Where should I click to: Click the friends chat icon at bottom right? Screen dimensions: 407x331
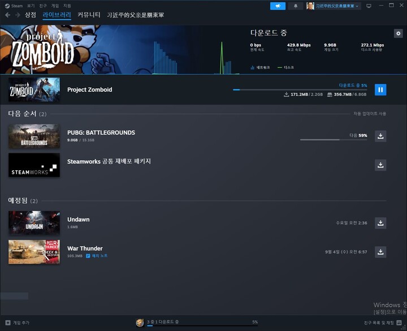click(x=399, y=323)
